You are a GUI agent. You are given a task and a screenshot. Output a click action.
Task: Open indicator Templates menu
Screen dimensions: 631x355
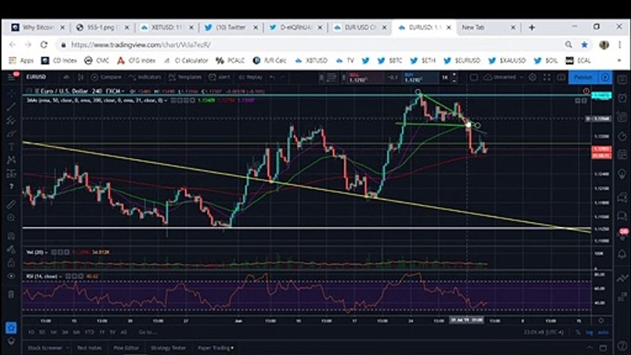(185, 77)
